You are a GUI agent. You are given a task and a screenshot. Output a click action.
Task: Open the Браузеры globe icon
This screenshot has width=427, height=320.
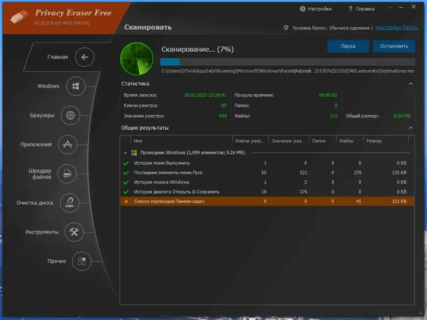click(x=70, y=115)
